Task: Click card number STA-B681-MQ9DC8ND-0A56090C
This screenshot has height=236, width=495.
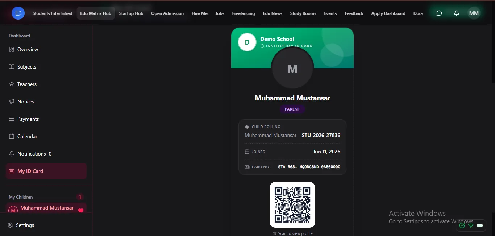Action: (309, 167)
